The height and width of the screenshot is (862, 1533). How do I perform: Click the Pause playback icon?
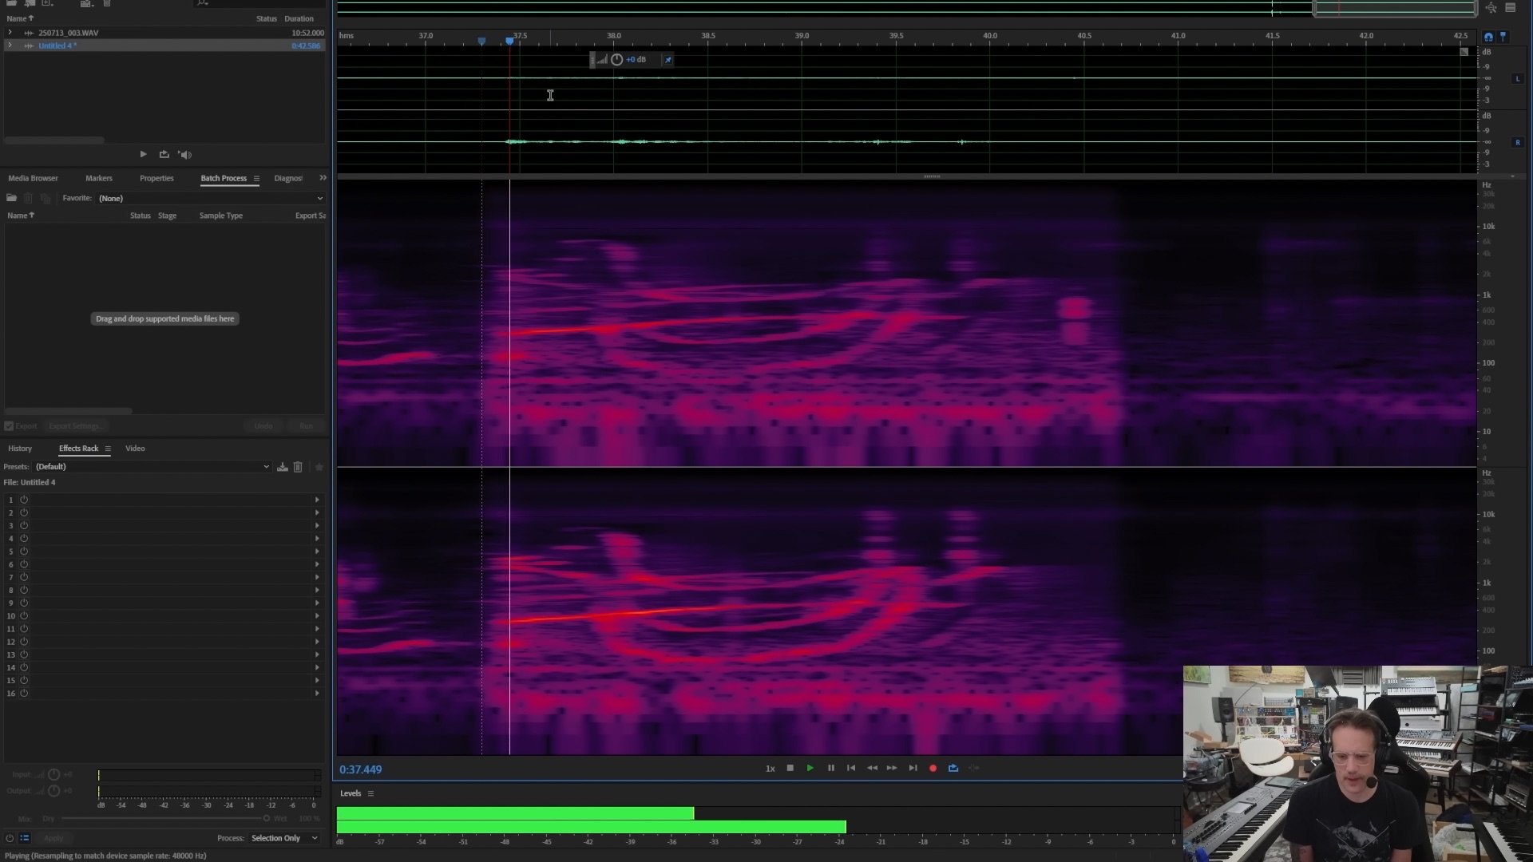830,768
